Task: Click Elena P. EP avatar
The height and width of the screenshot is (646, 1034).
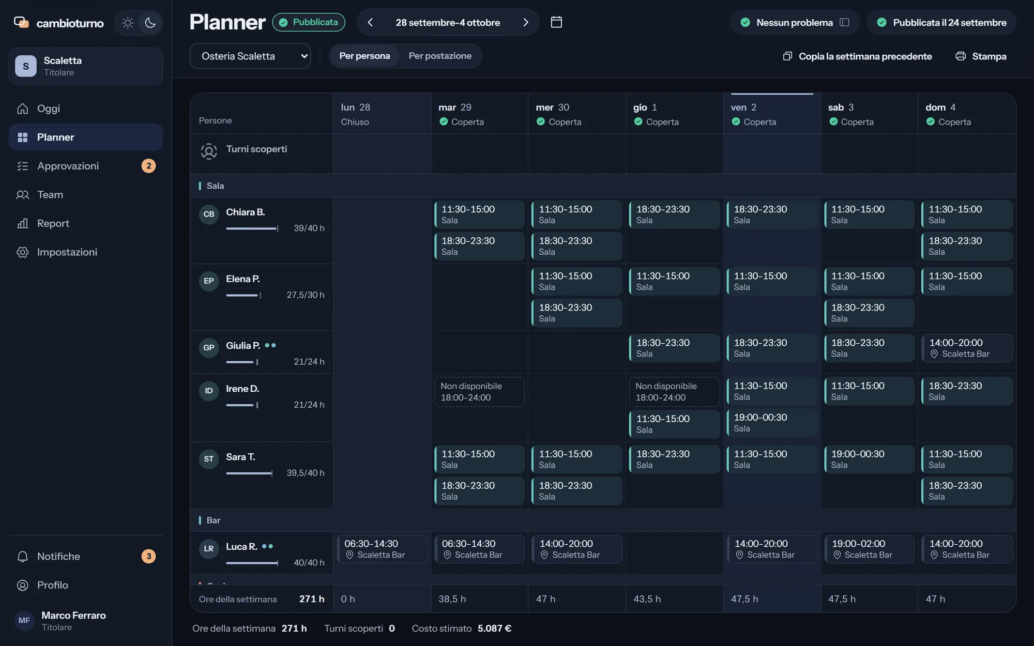Action: pyautogui.click(x=209, y=281)
